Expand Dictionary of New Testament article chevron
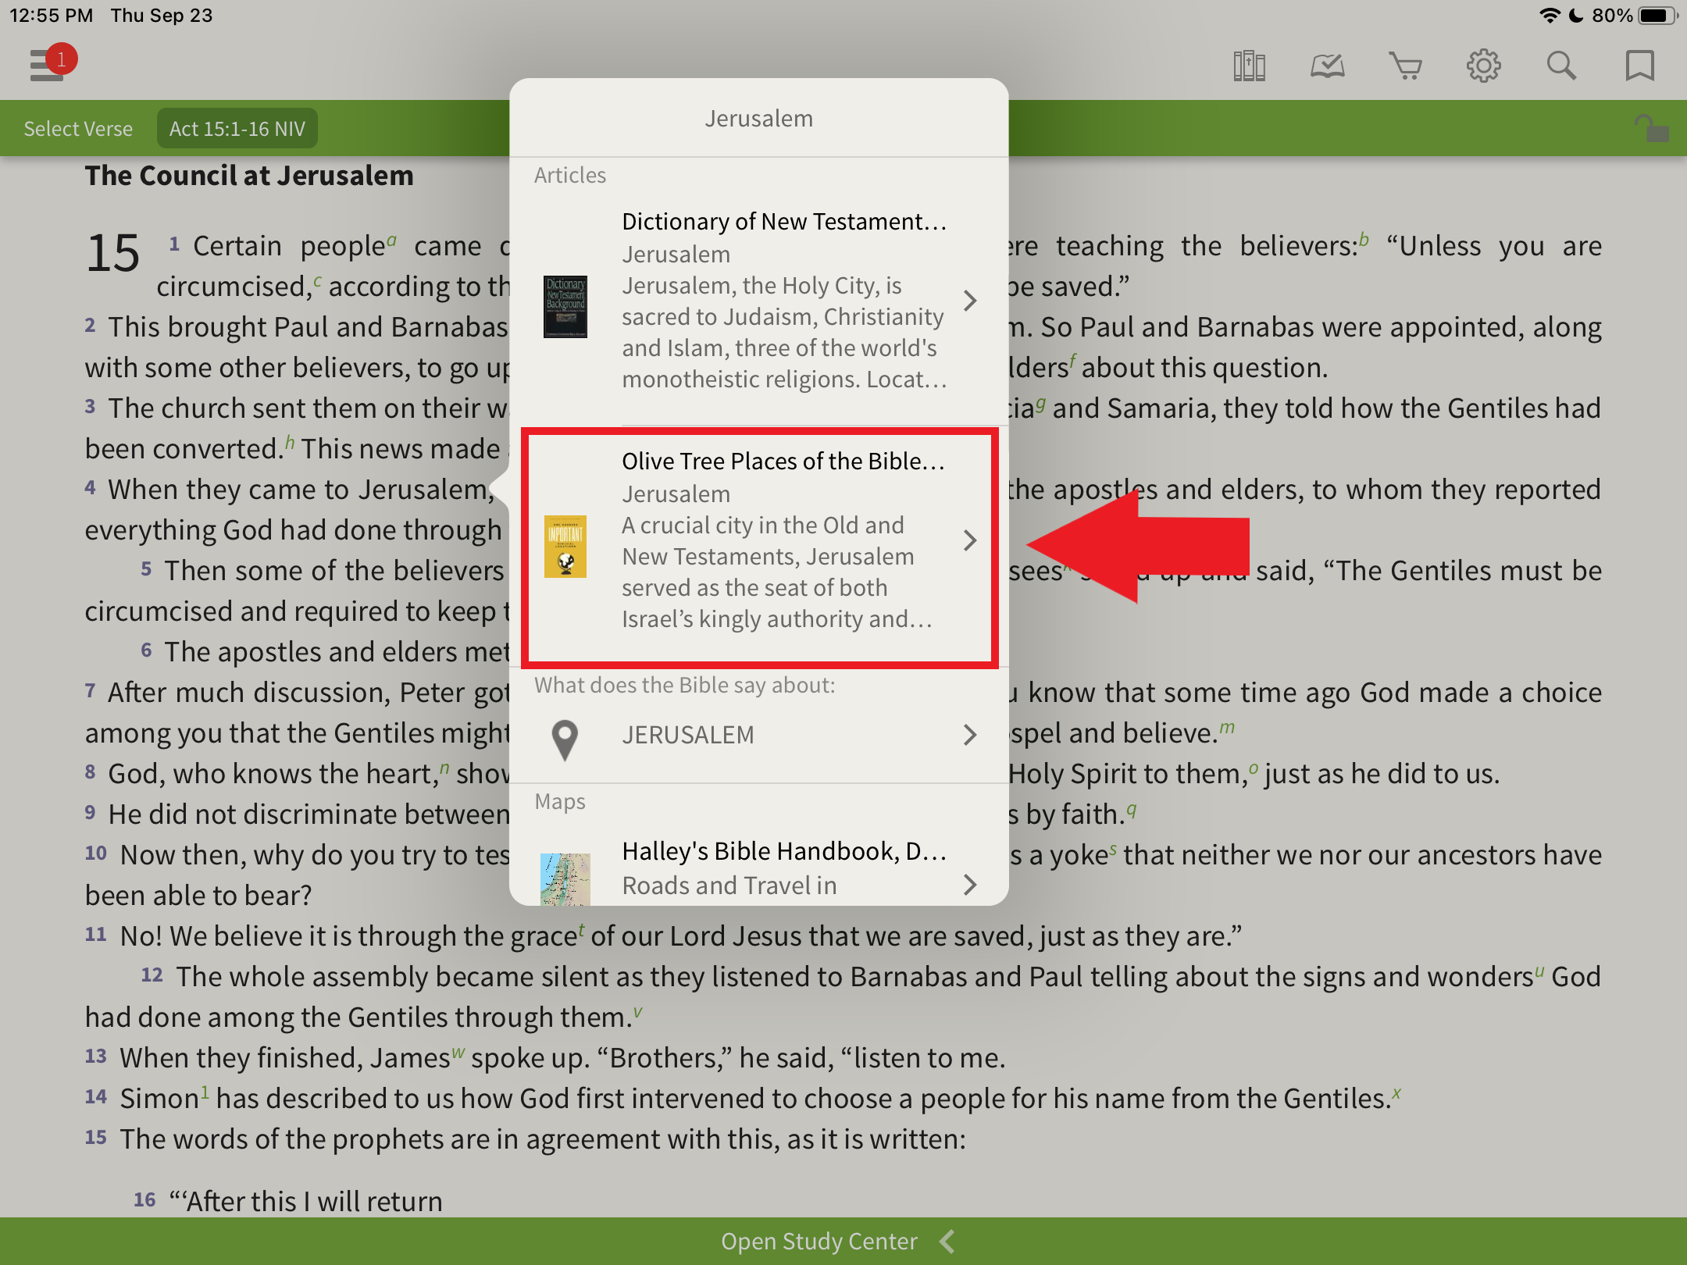1687x1265 pixels. click(970, 301)
